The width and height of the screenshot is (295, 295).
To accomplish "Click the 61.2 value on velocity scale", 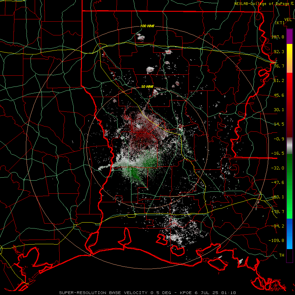I will point(279,81).
